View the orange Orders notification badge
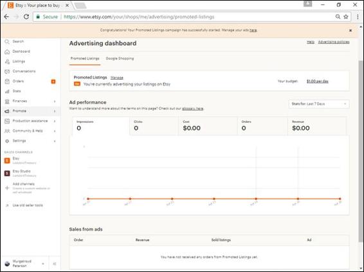This screenshot has width=364, height=272. [x=53, y=82]
